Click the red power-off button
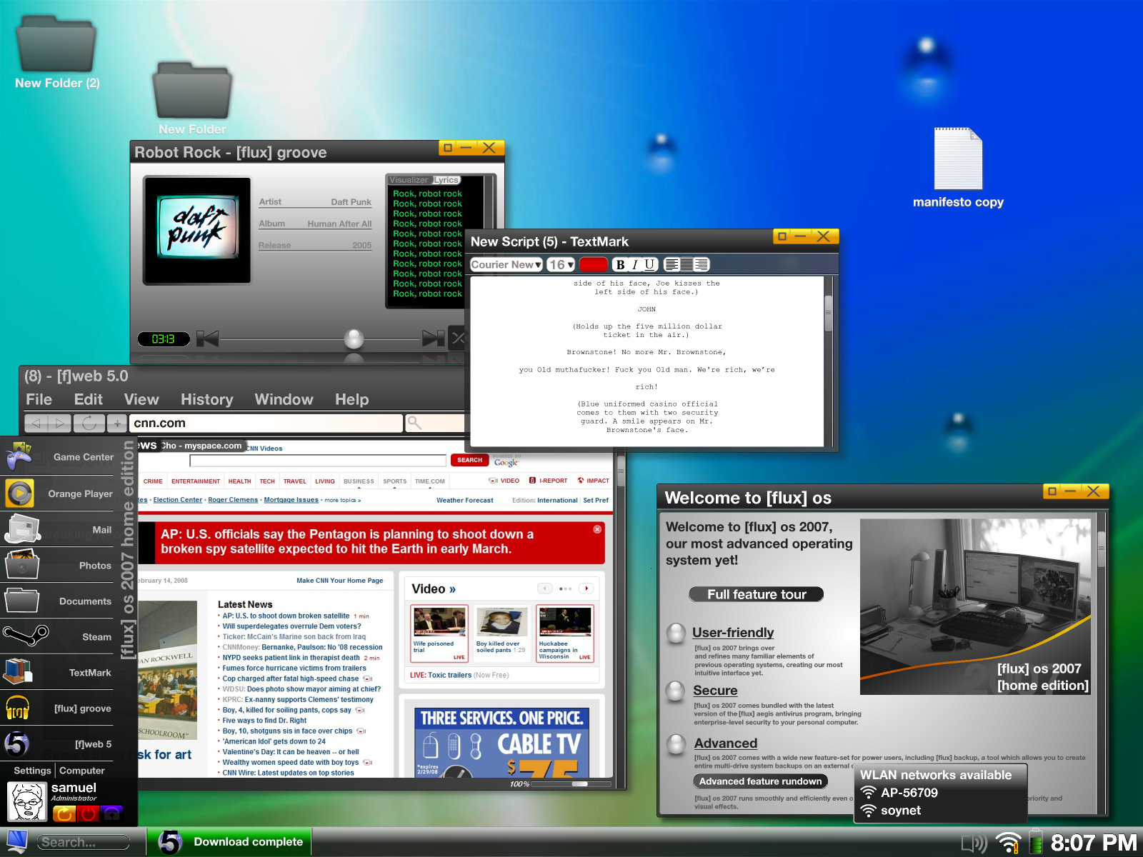 [89, 813]
